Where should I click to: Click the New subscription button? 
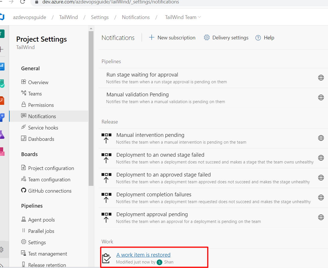172,38
